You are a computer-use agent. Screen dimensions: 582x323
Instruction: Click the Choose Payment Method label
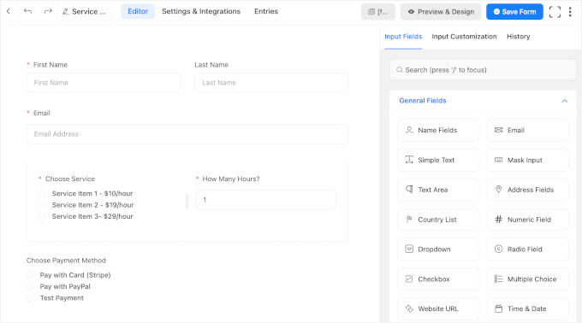point(66,261)
